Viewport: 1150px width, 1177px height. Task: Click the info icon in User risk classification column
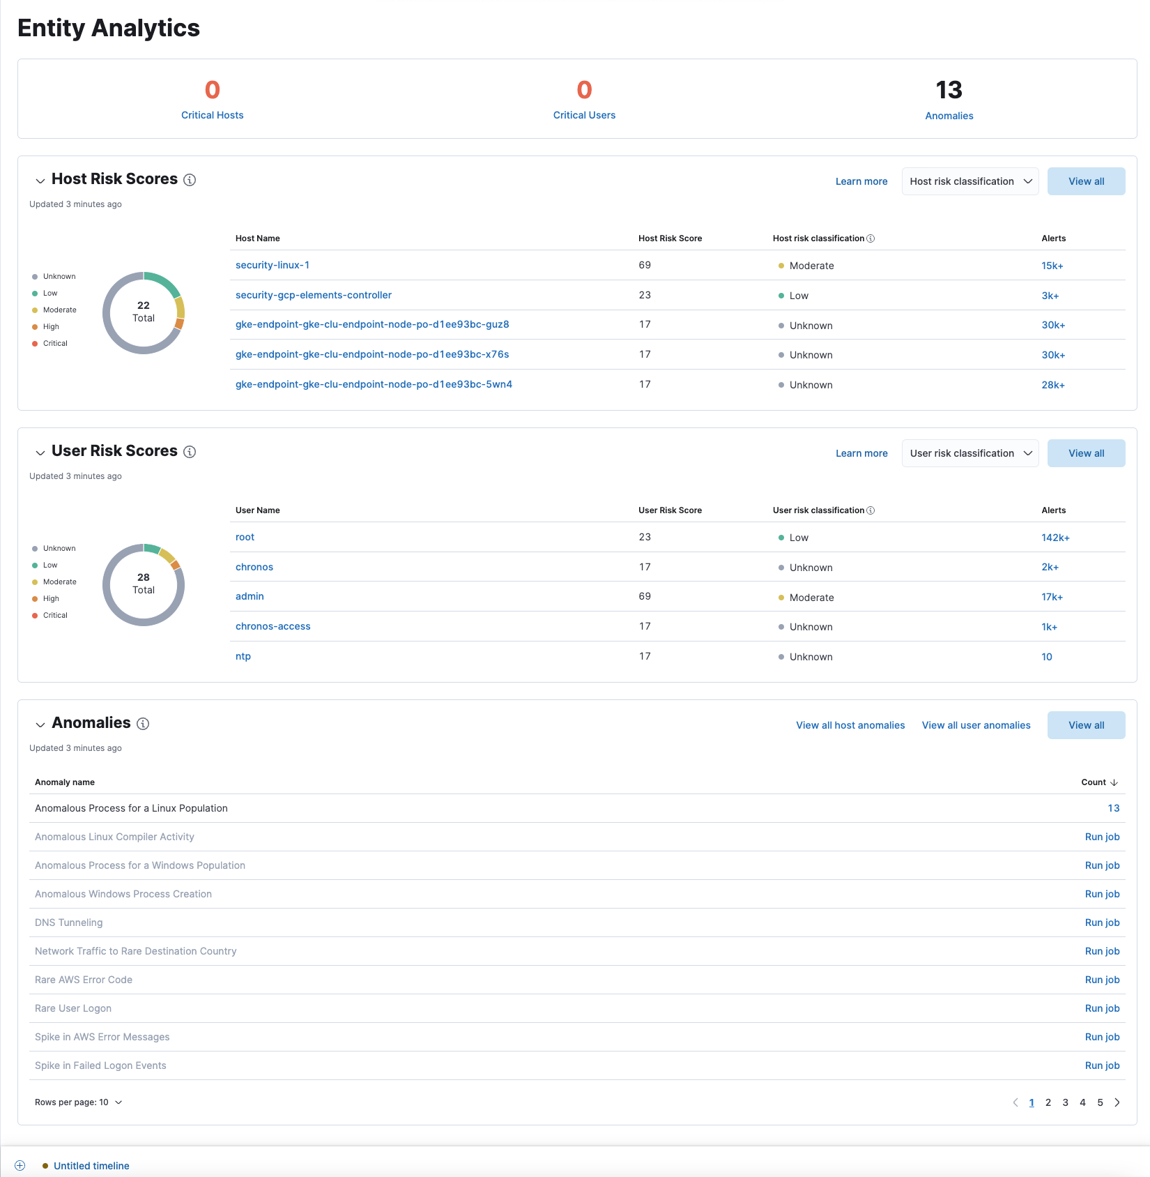tap(871, 510)
